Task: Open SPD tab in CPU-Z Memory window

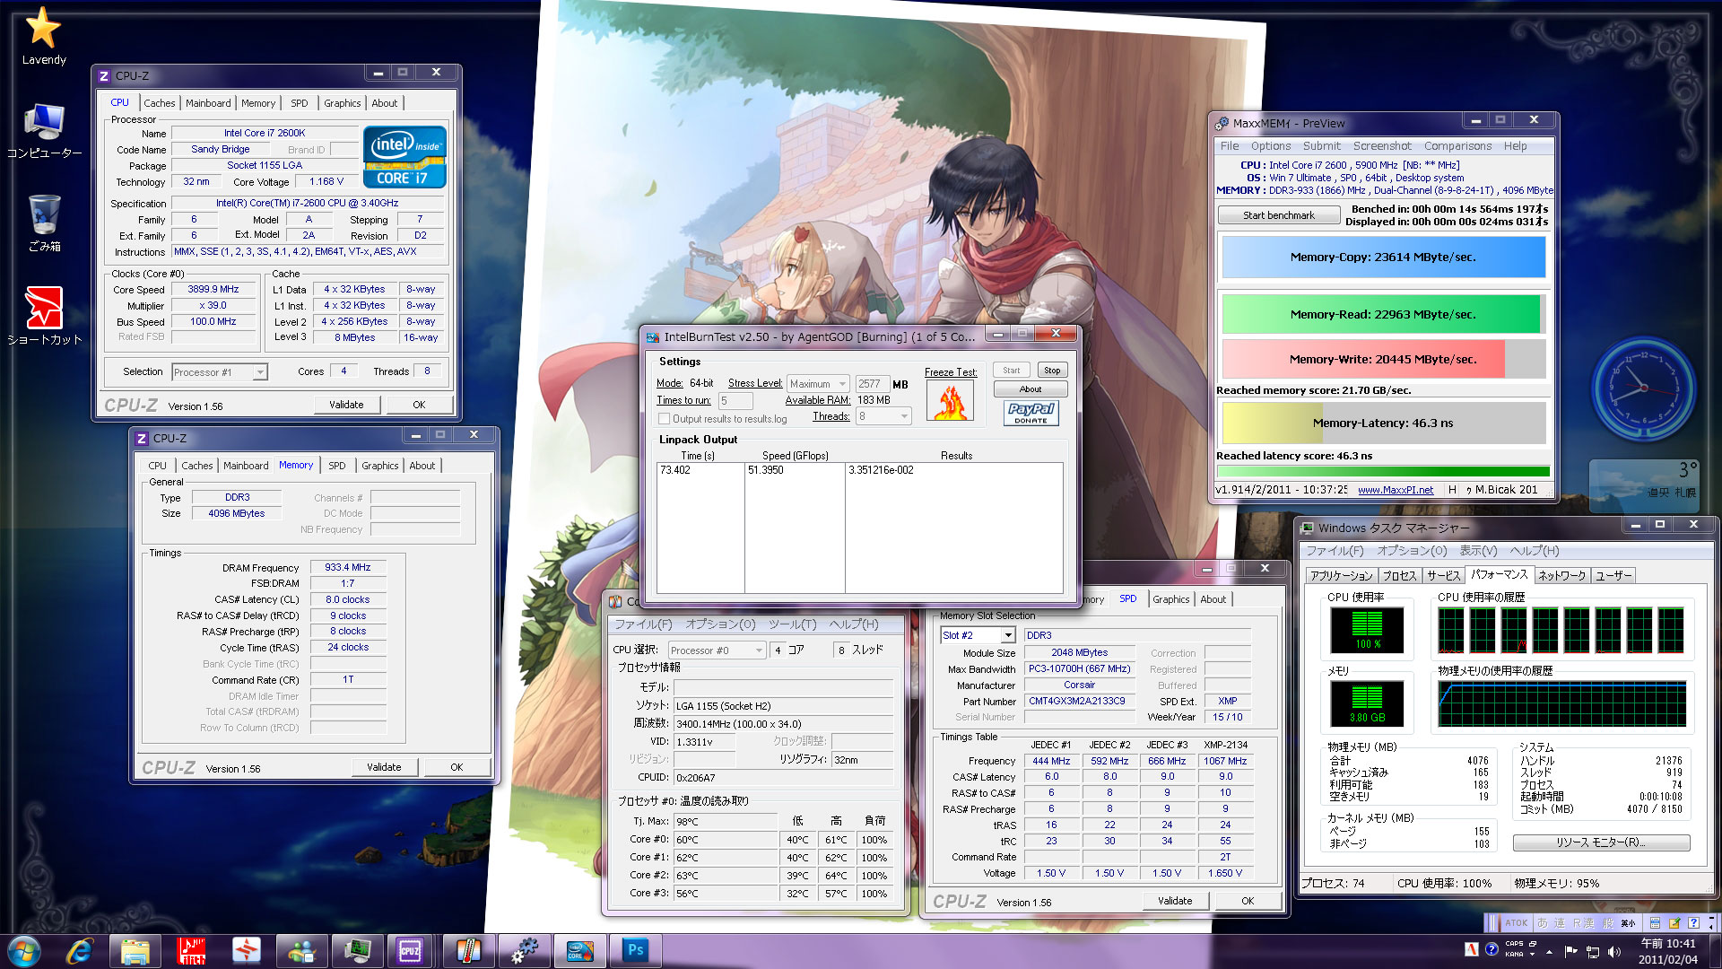Action: [x=336, y=466]
